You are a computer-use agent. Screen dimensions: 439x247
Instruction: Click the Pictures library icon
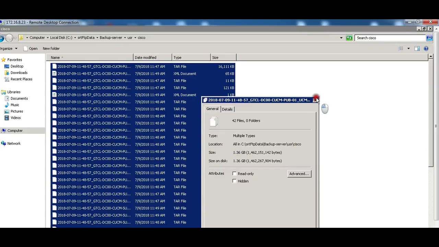click(7, 111)
